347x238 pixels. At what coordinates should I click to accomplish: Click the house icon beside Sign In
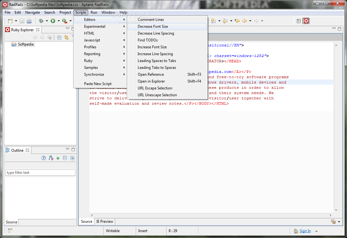click(296, 231)
